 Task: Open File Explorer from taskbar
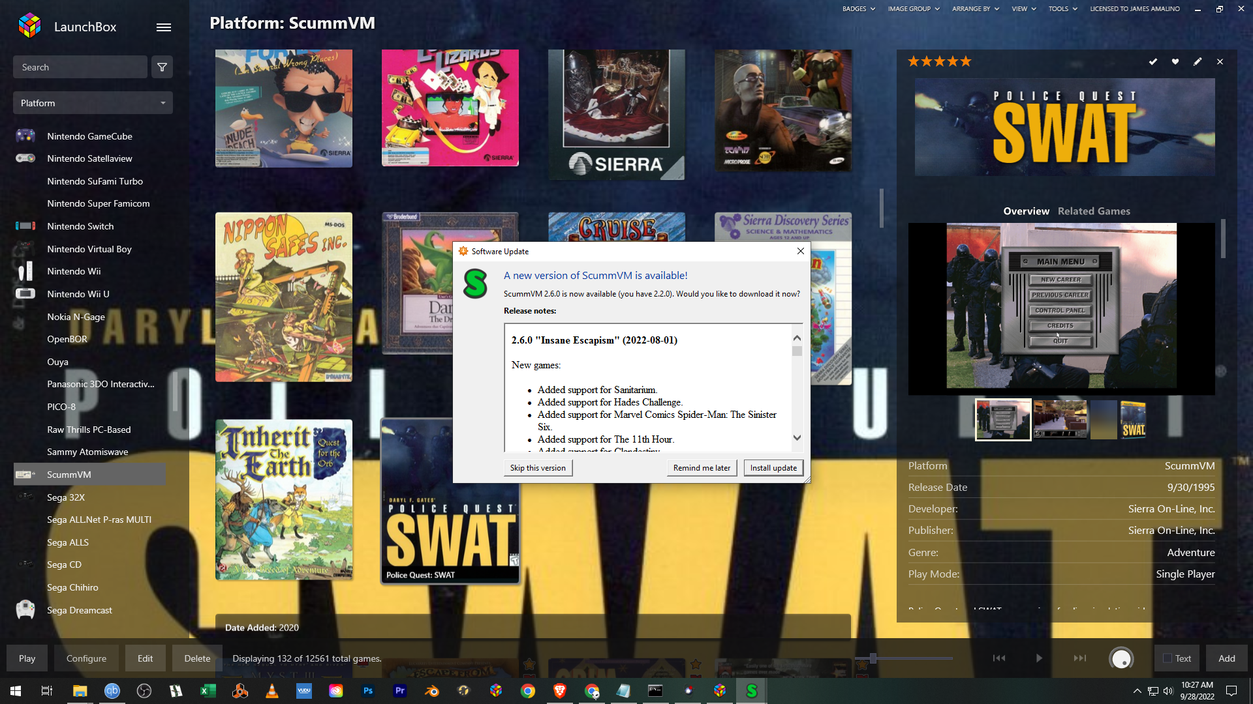click(x=80, y=691)
